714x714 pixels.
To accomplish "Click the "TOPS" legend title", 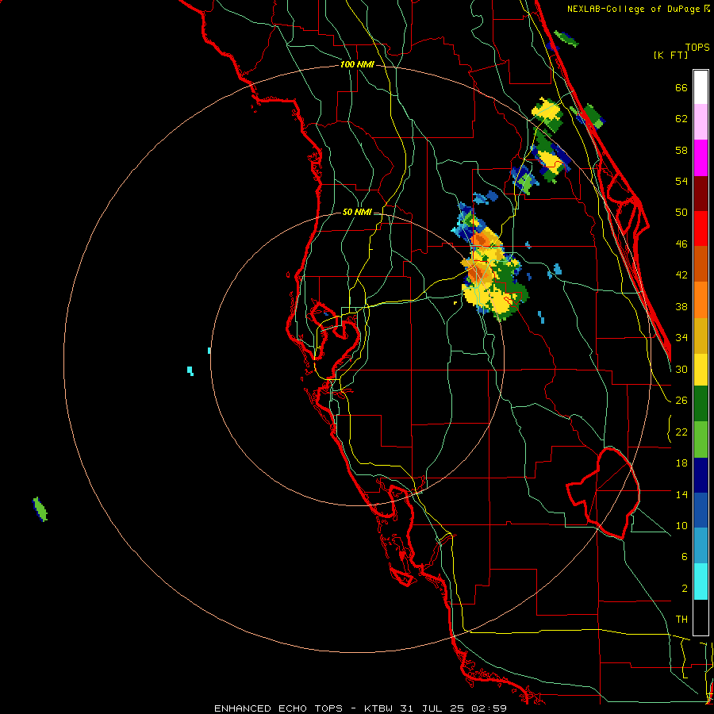I will point(697,48).
